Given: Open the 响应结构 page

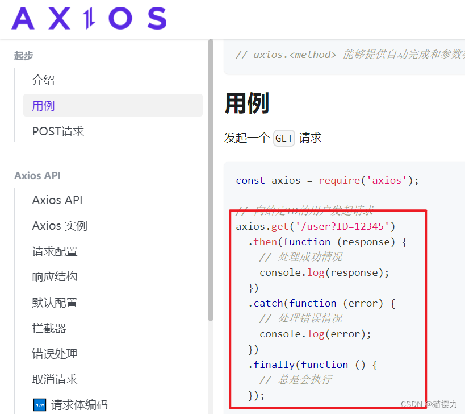Looking at the screenshot, I should tap(55, 277).
